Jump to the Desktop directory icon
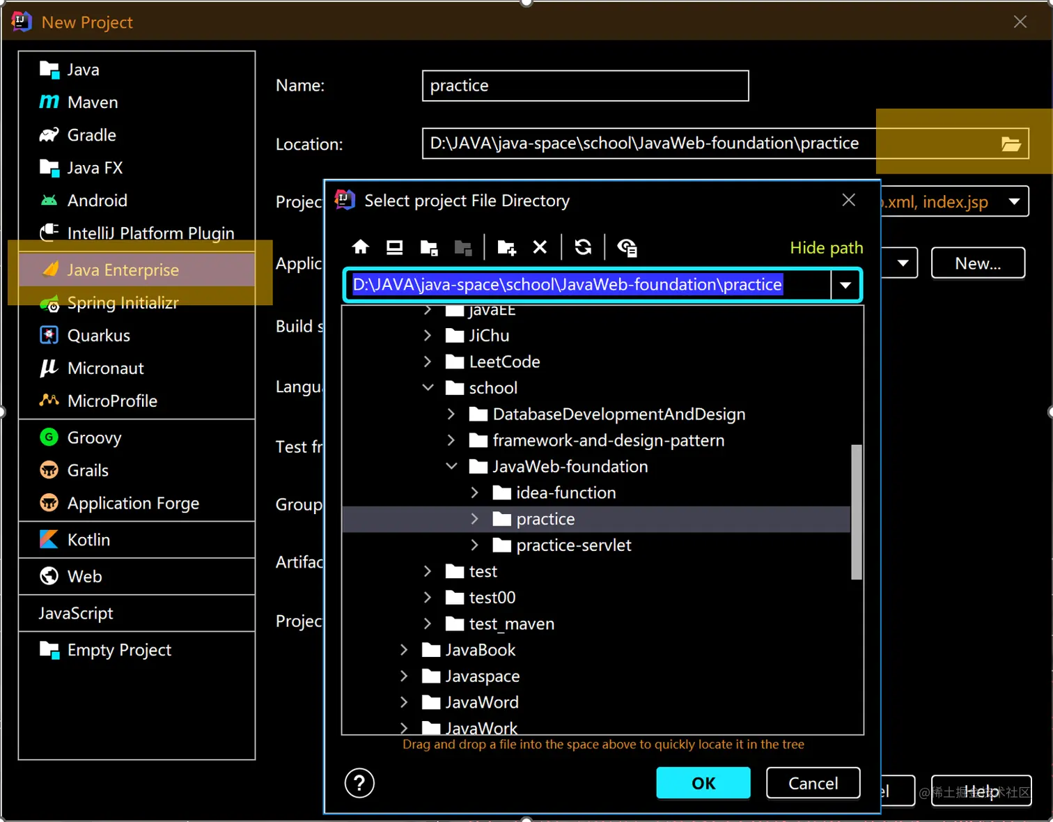Viewport: 1053px width, 822px height. 395,247
